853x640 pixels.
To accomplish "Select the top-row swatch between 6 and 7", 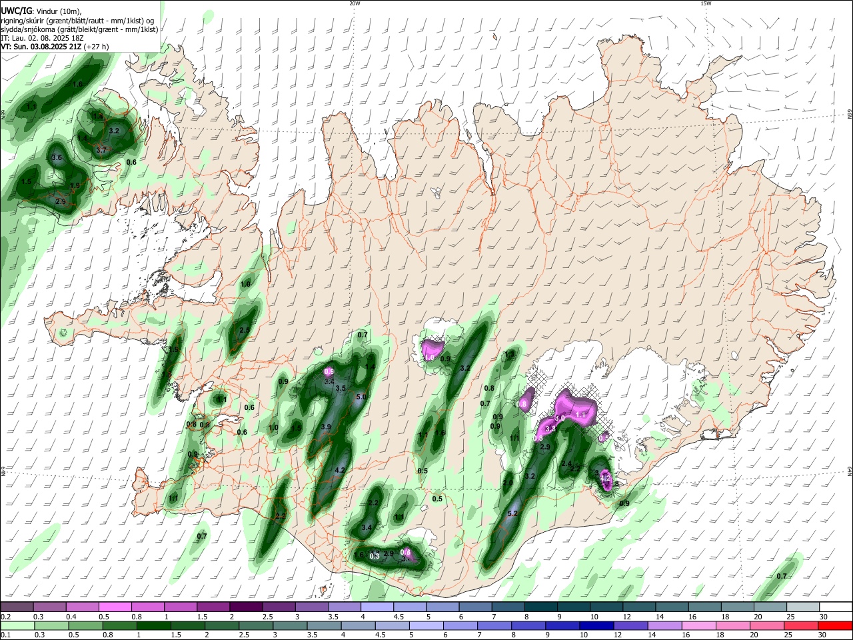I will 476,607.
